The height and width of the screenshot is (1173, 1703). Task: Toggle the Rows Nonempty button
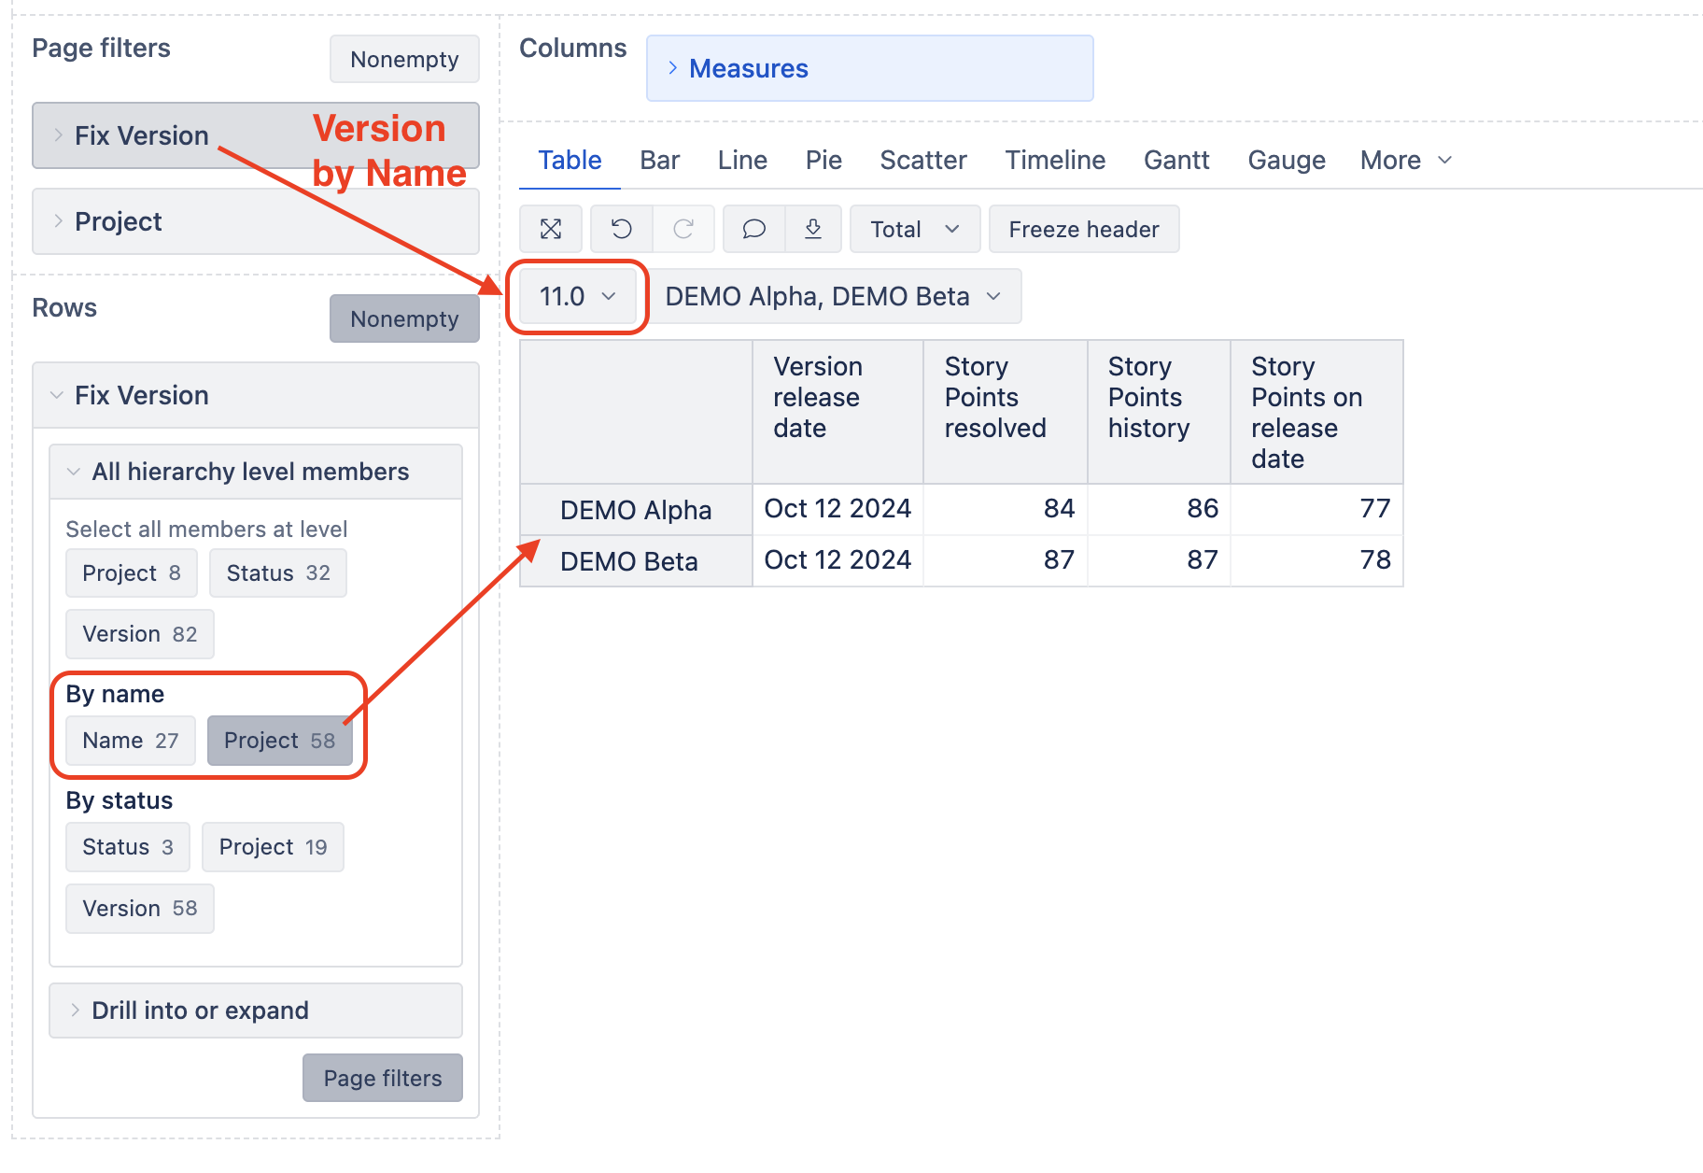tap(404, 318)
